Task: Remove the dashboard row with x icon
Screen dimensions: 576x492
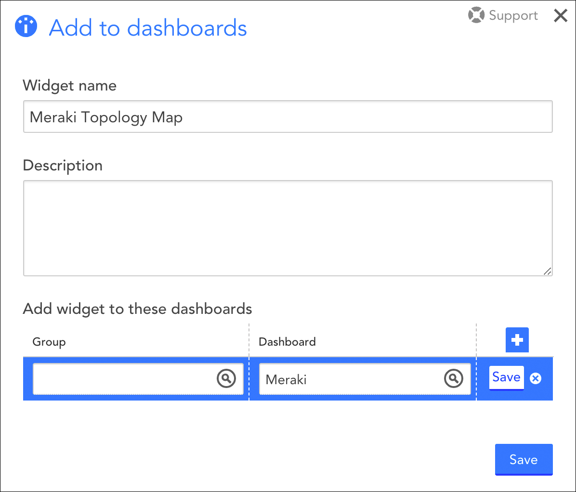Action: [x=536, y=378]
